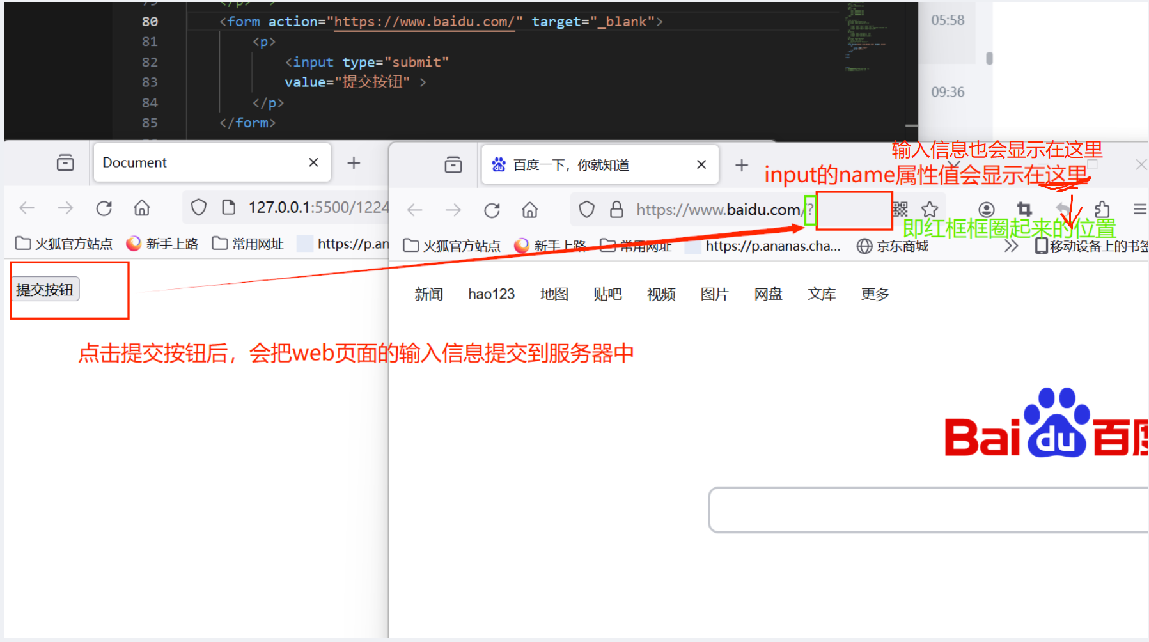
Task: Open the 视频 link on Baidu
Action: 661,294
